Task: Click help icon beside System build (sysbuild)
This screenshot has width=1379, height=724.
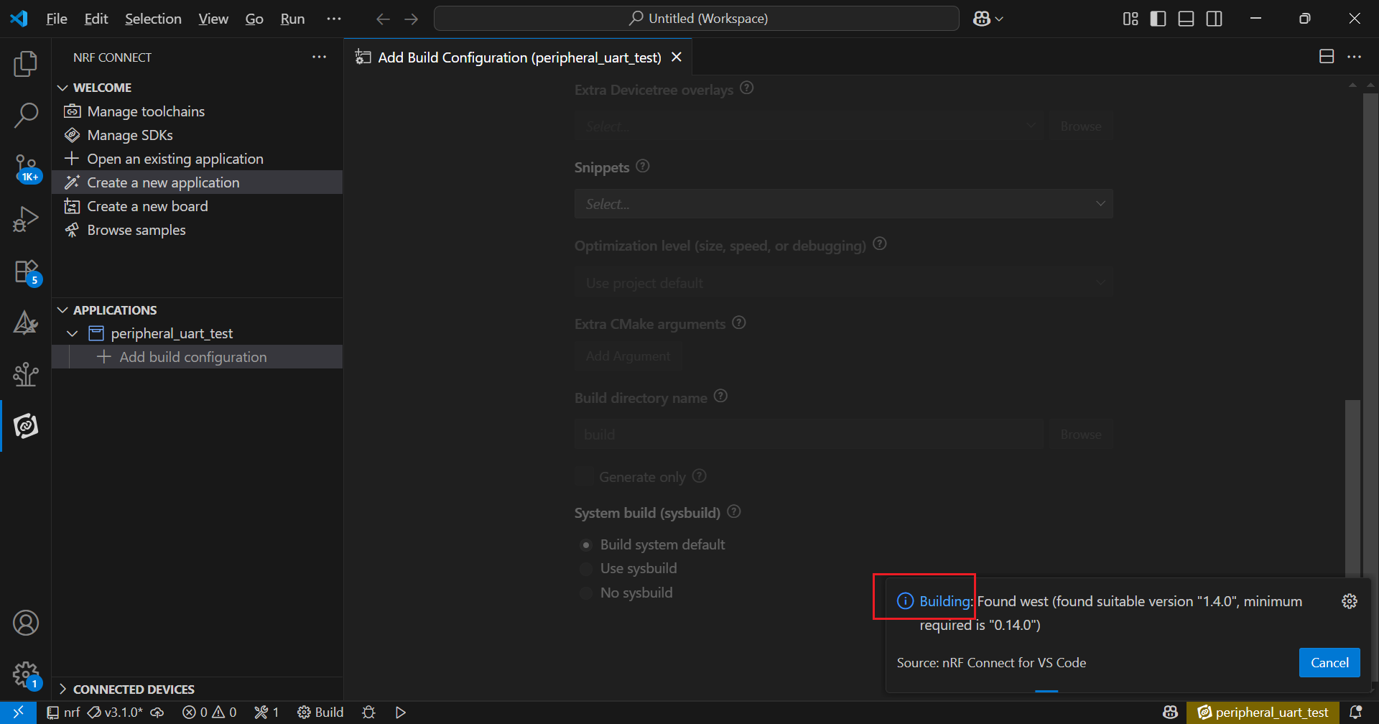Action: (x=734, y=511)
